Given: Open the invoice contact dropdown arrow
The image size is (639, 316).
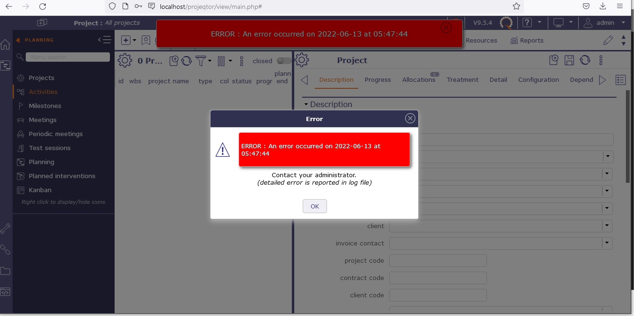Looking at the screenshot, I should (x=607, y=243).
